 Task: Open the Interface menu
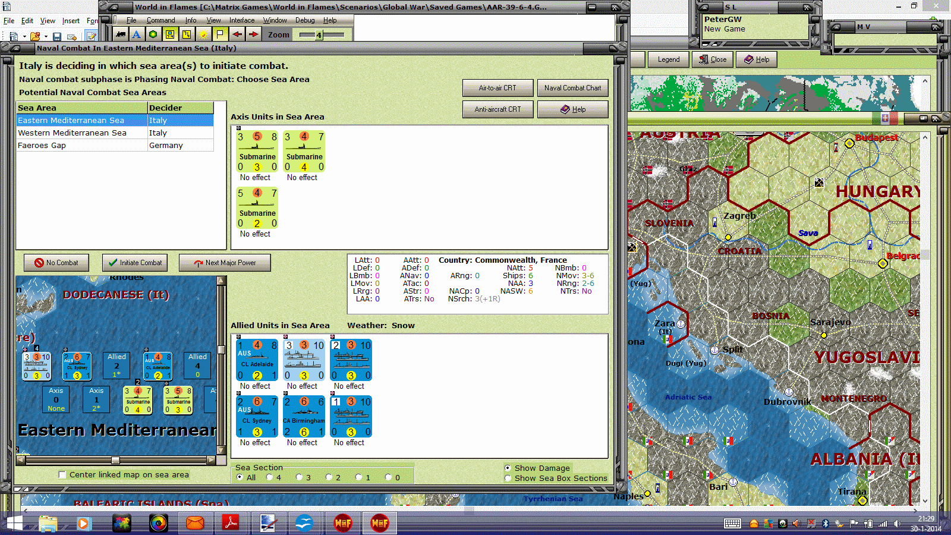pos(242,20)
